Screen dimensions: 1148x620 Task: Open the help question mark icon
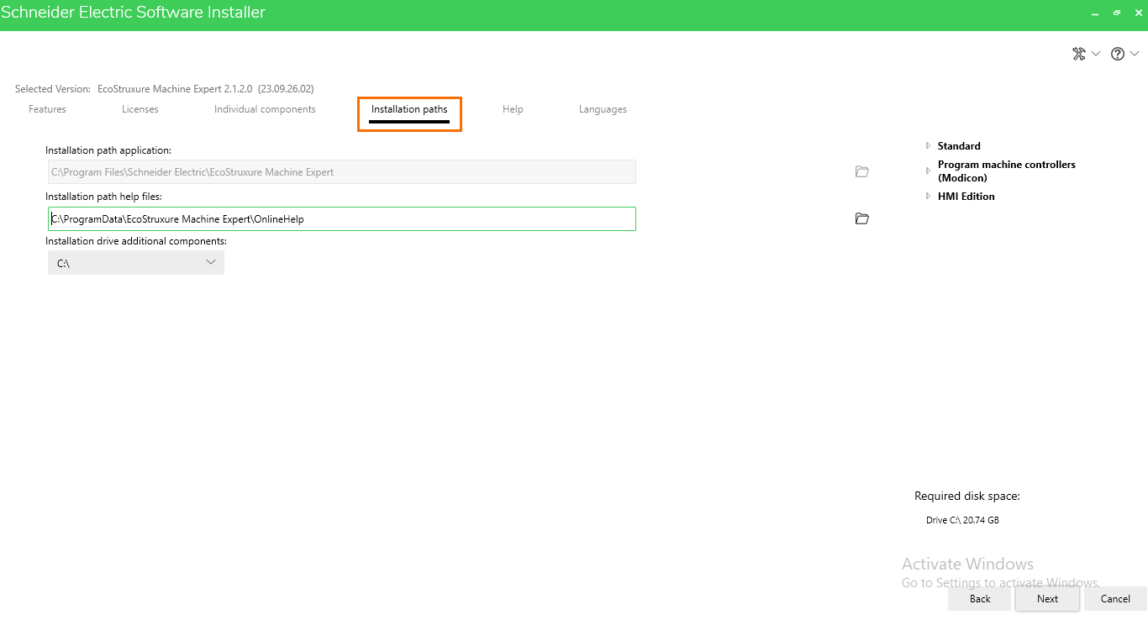coord(1118,54)
